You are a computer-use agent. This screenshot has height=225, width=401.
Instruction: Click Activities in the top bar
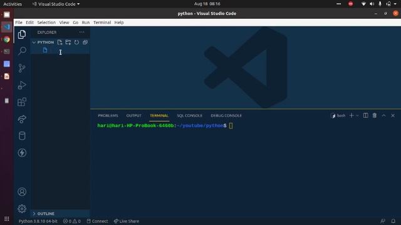[x=13, y=4]
